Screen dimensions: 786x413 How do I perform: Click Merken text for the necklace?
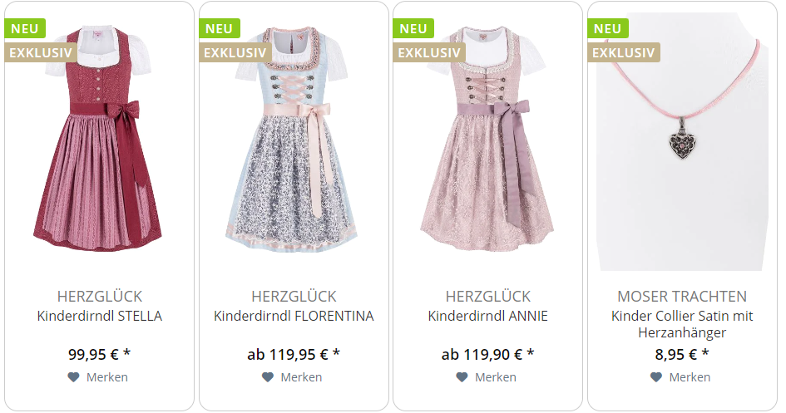click(x=690, y=377)
